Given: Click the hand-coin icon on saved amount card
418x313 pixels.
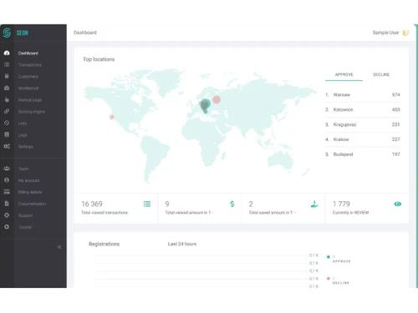Looking at the screenshot, I should click(314, 204).
